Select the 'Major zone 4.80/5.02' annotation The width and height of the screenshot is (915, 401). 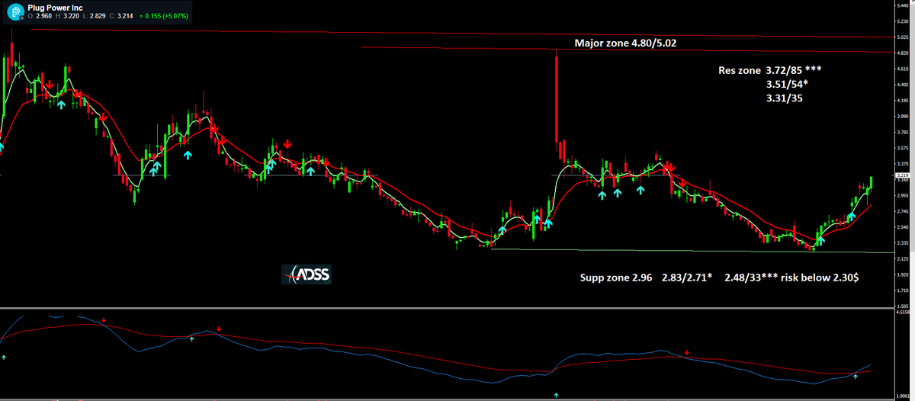click(x=624, y=43)
